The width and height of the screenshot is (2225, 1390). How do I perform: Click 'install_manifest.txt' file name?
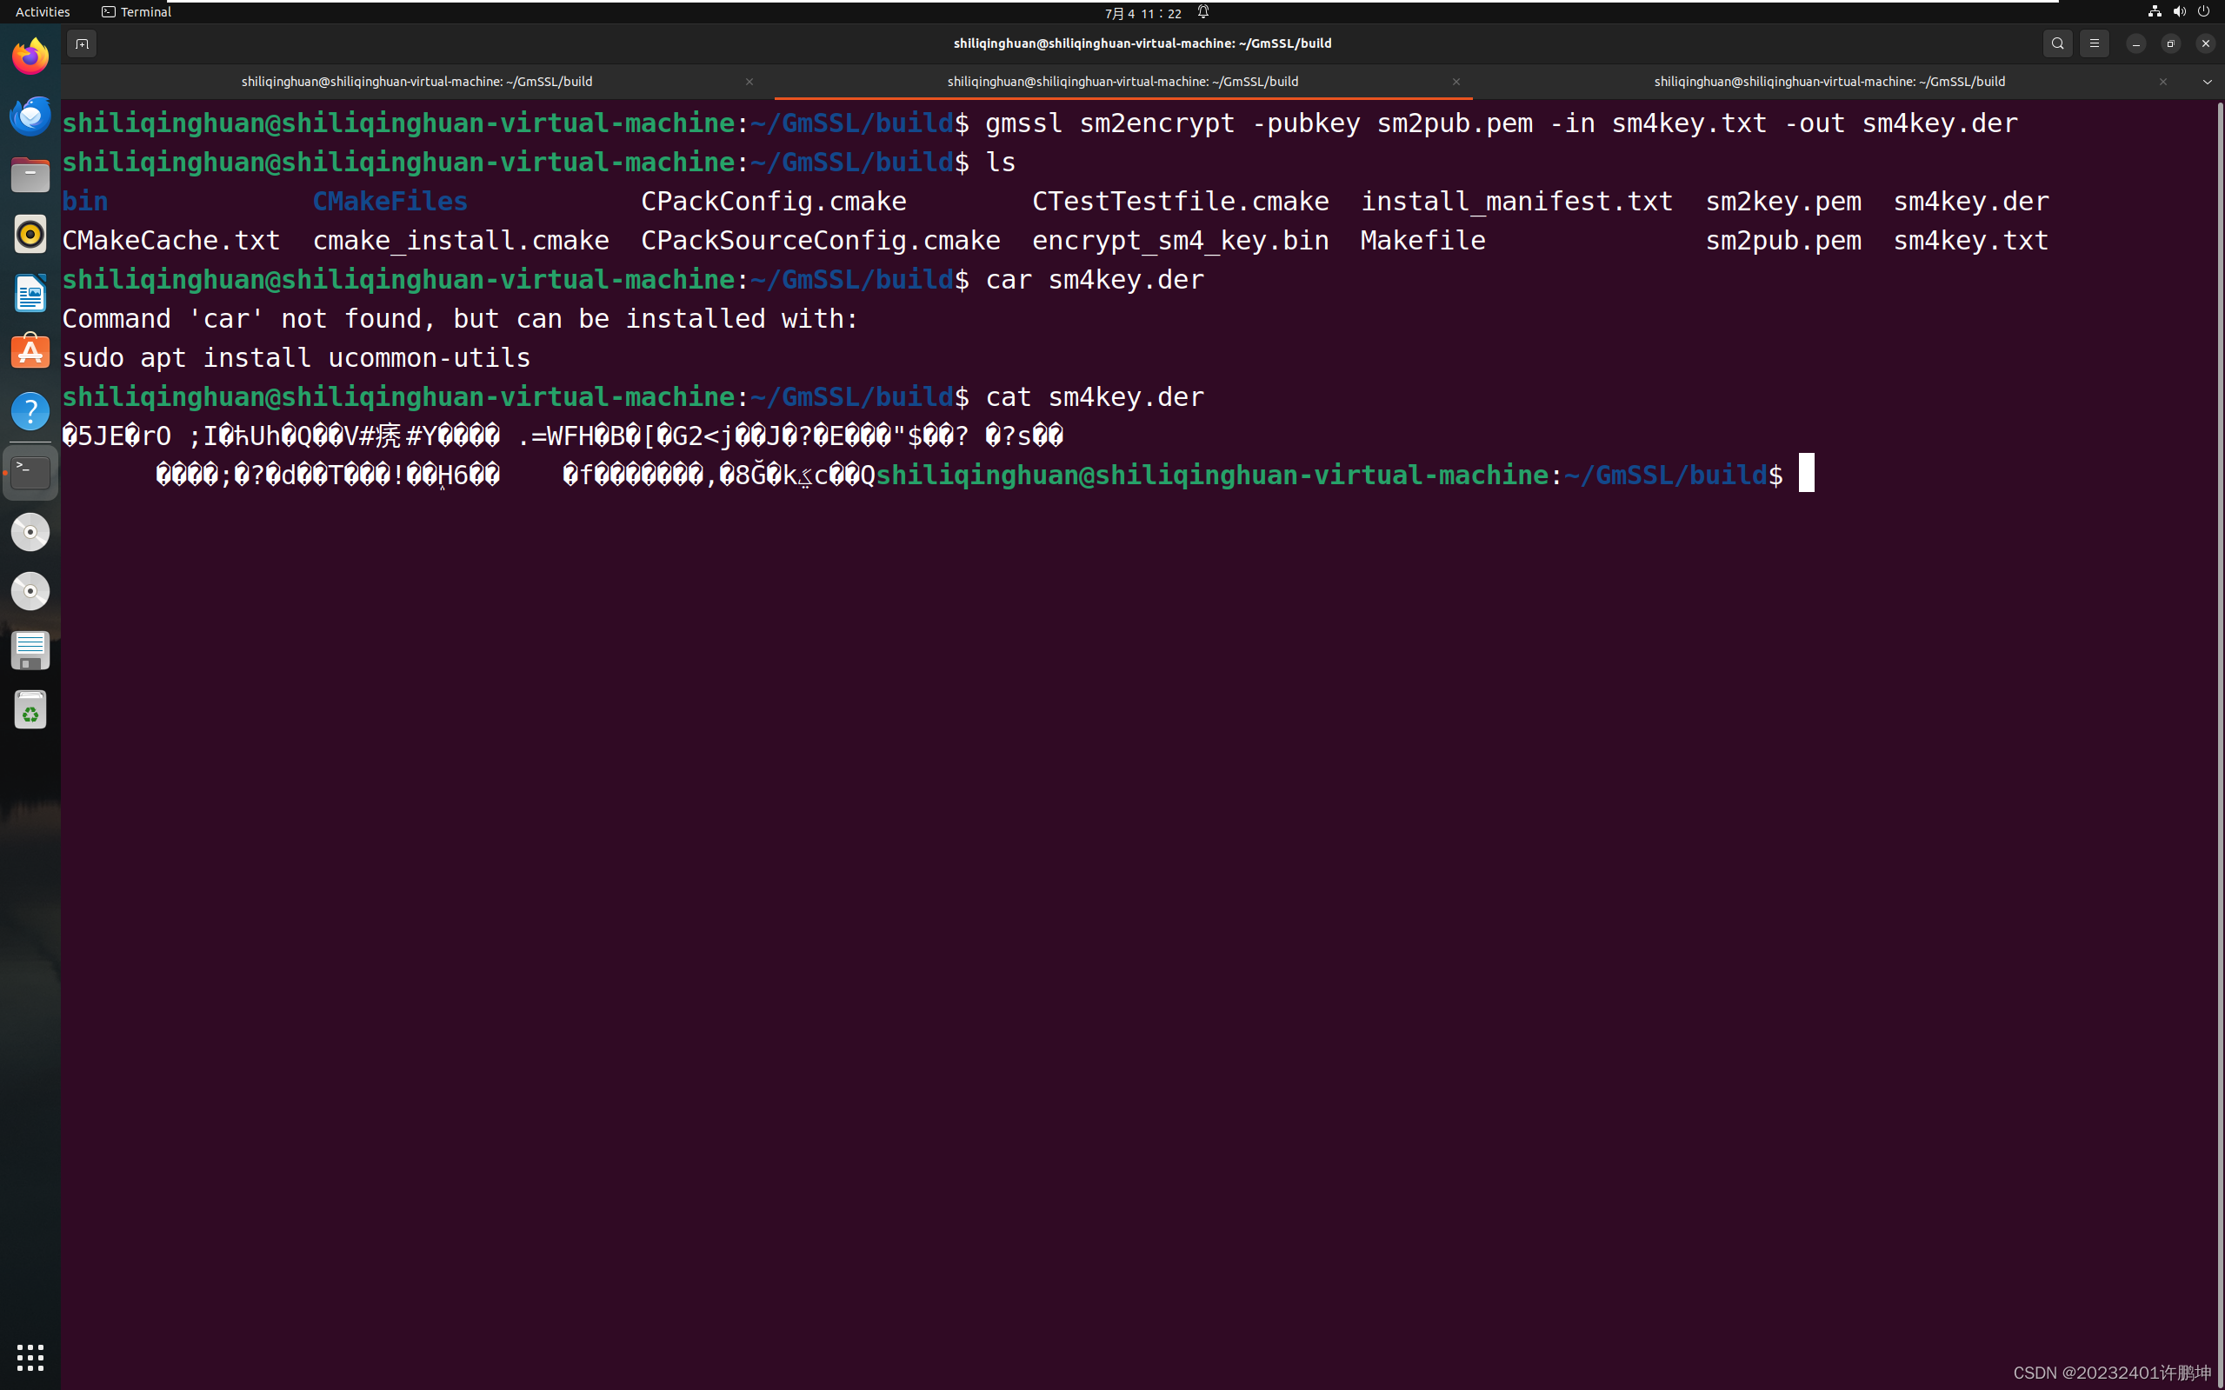coord(1516,202)
